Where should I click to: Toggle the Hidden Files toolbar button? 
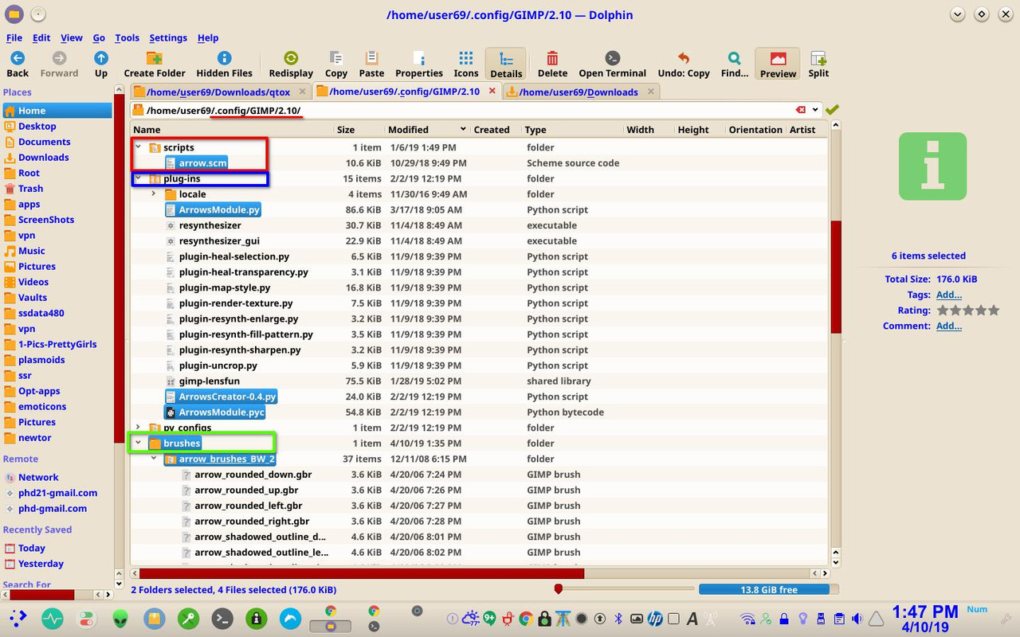pyautogui.click(x=225, y=64)
